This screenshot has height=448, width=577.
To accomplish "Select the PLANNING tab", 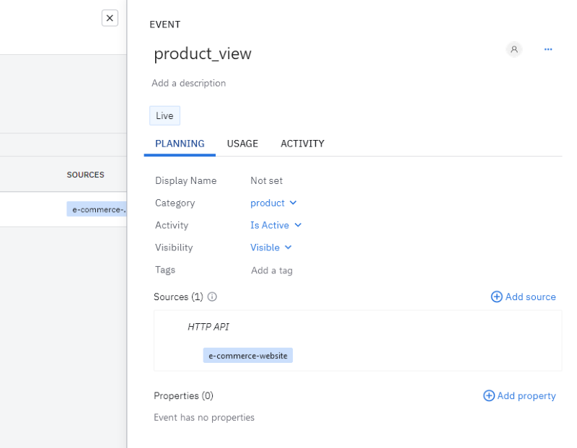I will click(180, 144).
